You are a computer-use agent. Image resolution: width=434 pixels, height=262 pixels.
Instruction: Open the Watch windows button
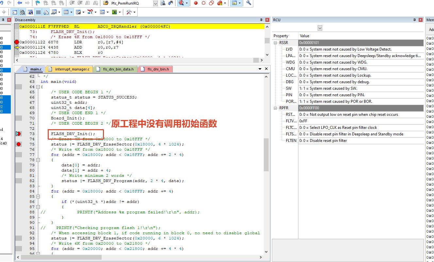[54, 12]
